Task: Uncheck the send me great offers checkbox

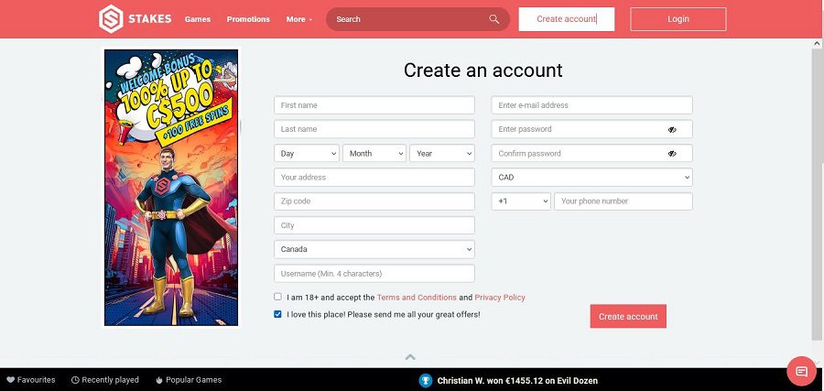Action: coord(277,314)
